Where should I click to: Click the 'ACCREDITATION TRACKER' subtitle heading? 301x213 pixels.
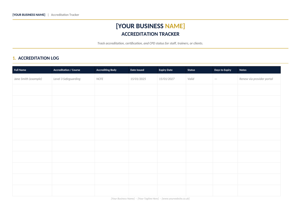150,34
